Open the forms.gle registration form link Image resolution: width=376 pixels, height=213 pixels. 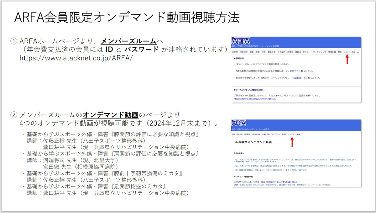point(254,99)
